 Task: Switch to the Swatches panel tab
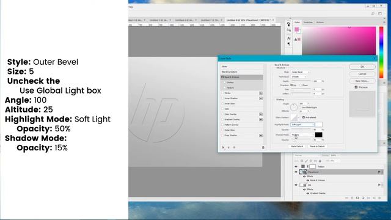click(x=308, y=23)
